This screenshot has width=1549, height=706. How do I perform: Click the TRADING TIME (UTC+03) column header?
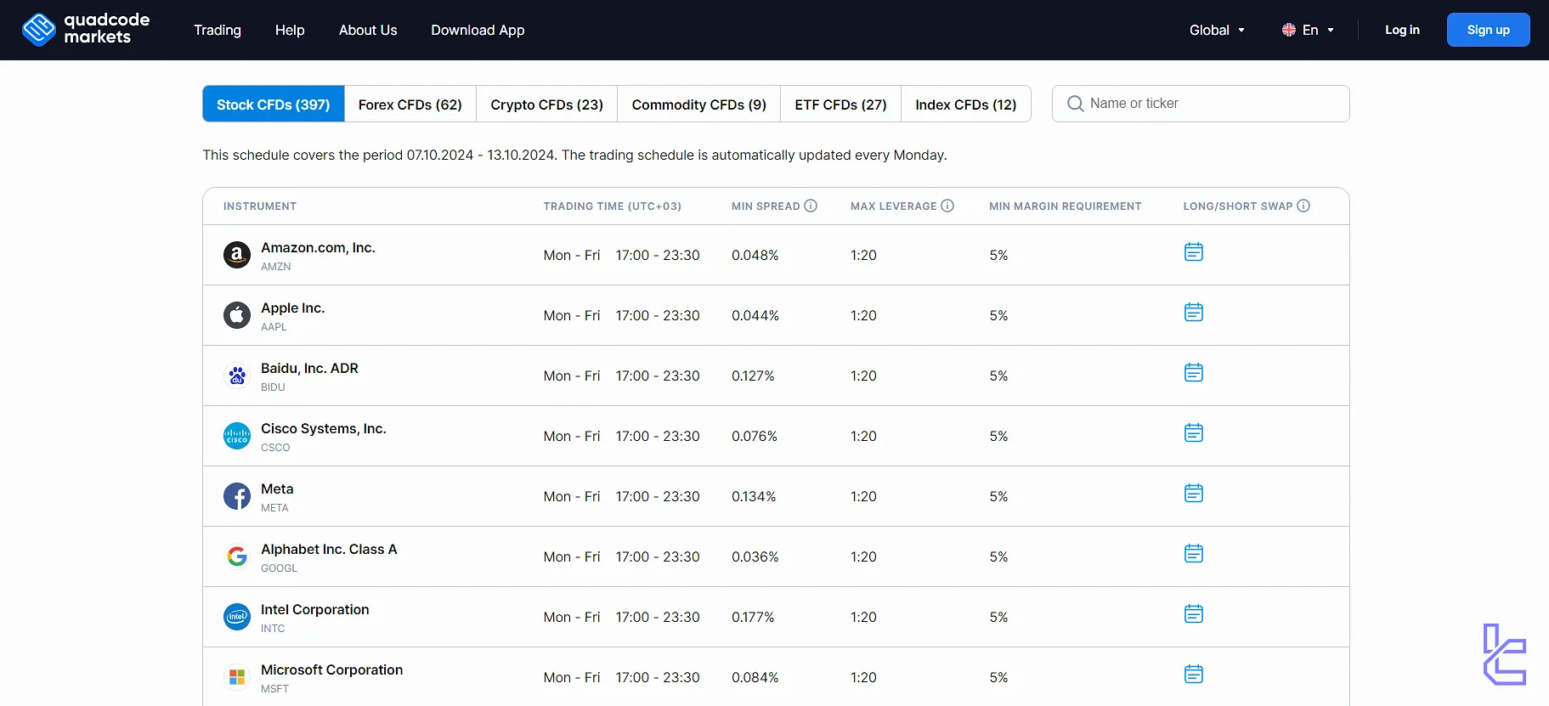[x=613, y=206]
